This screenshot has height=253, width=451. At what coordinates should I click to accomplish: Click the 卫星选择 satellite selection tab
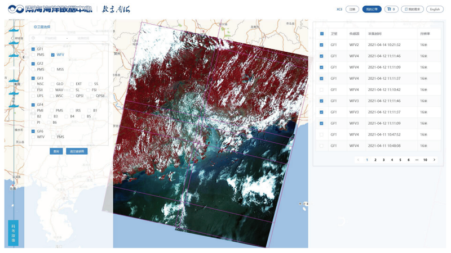[x=42, y=27]
